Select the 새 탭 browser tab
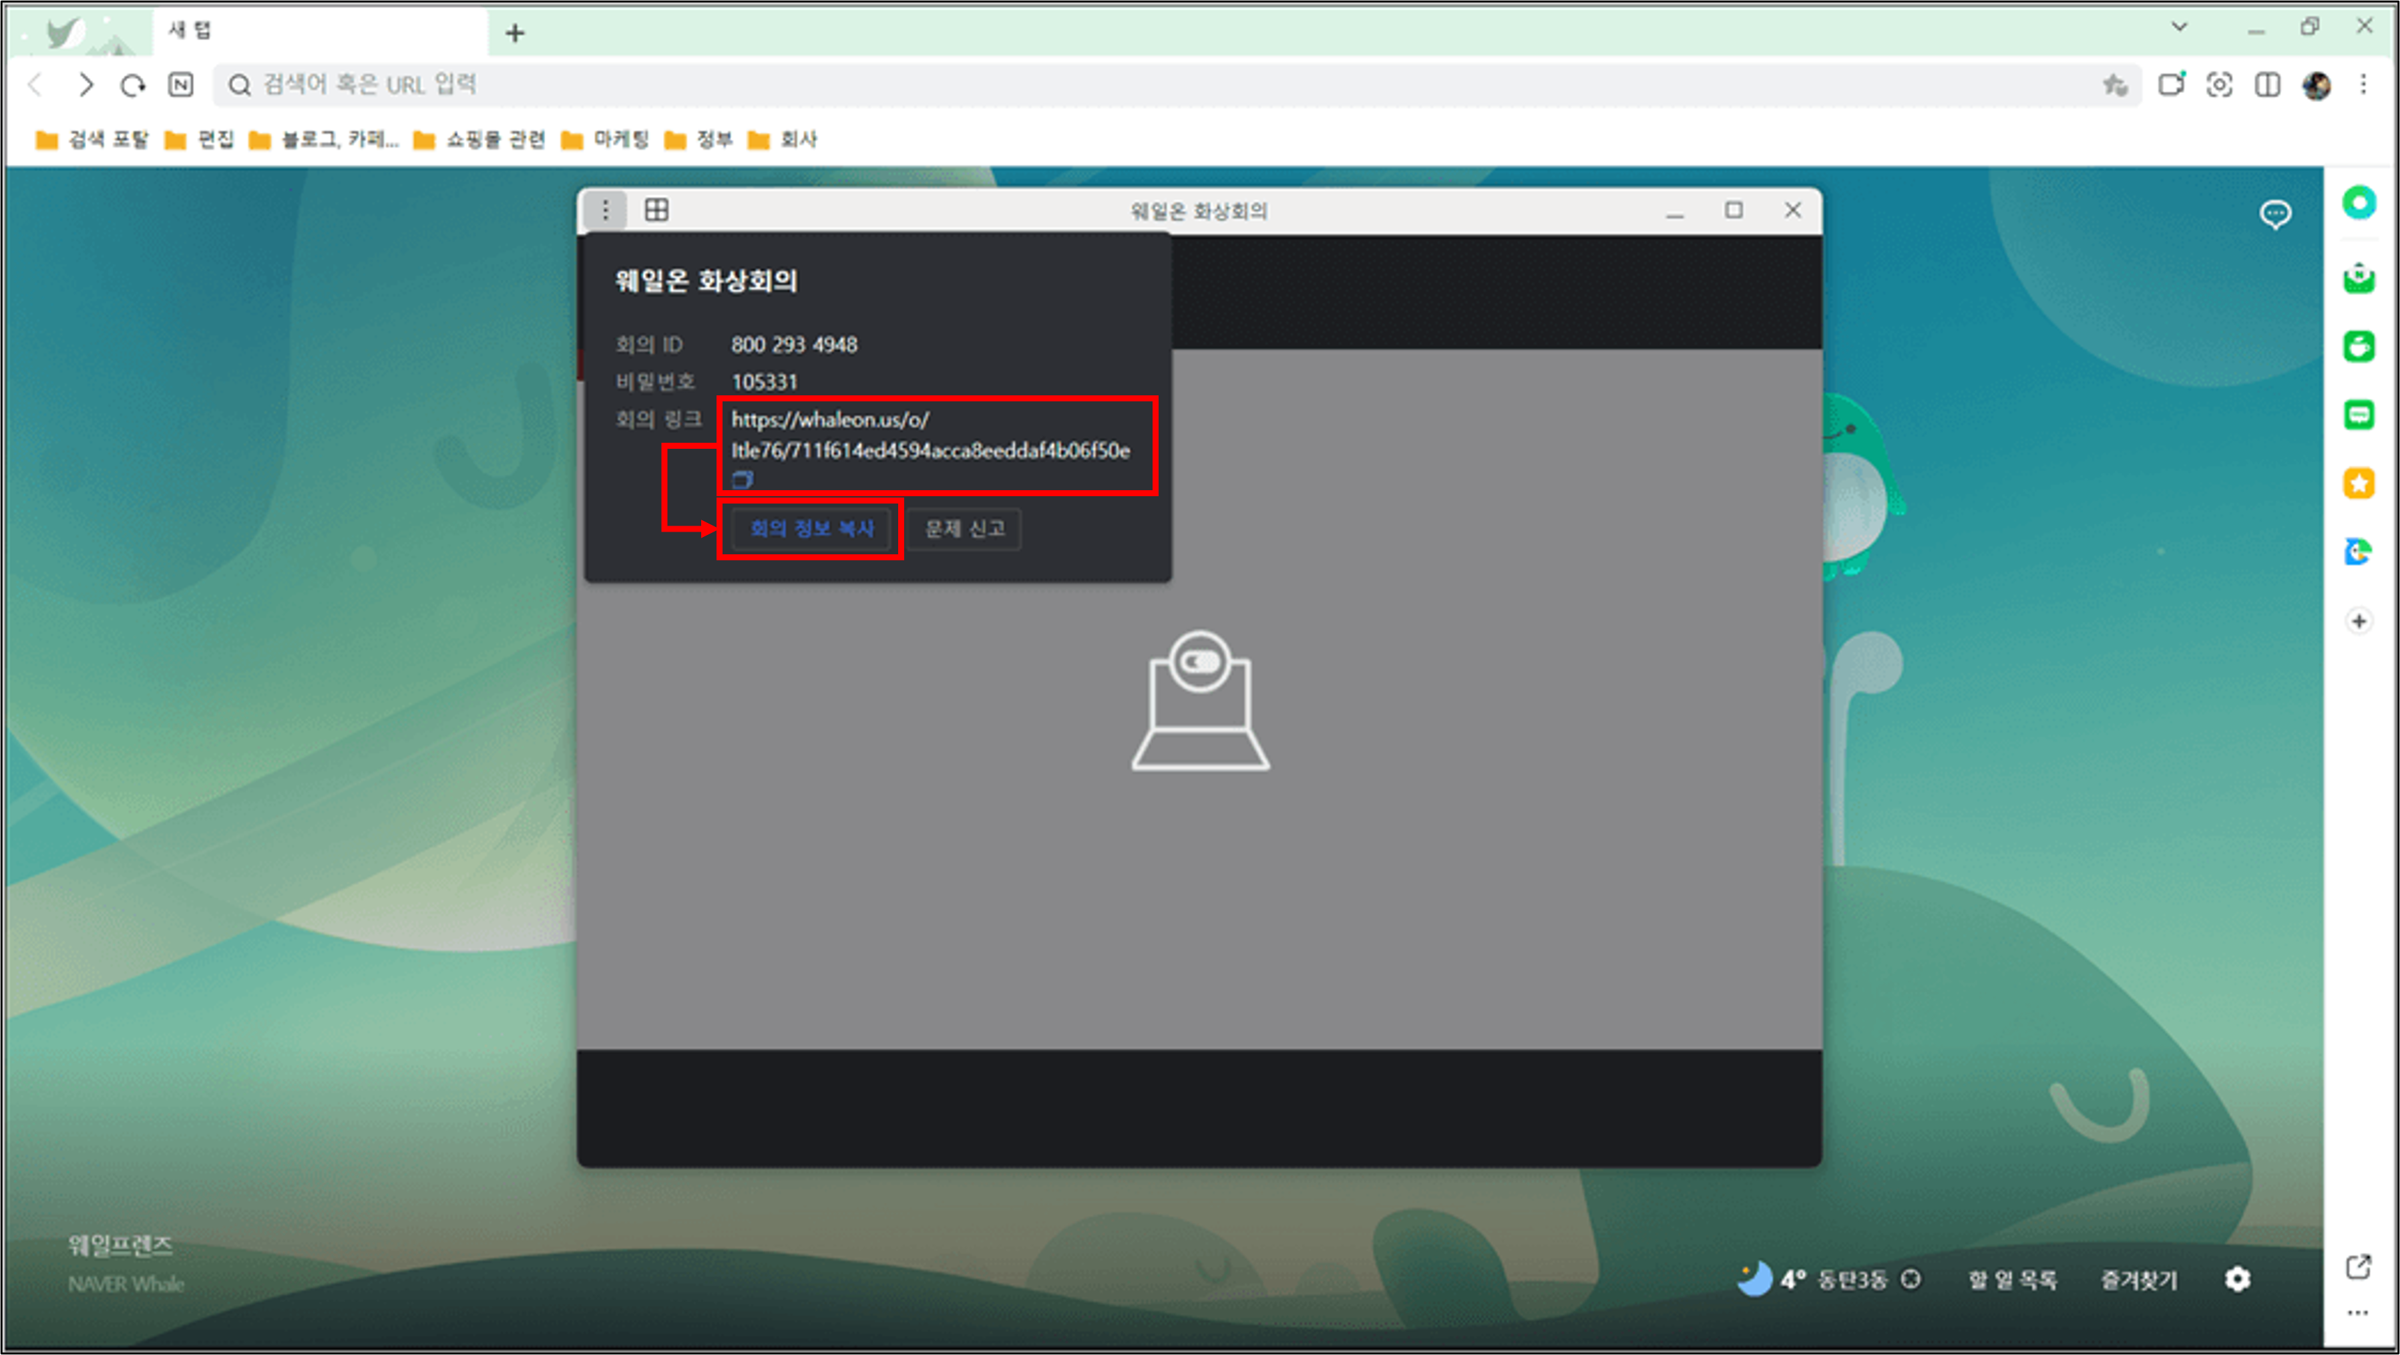 [280, 31]
